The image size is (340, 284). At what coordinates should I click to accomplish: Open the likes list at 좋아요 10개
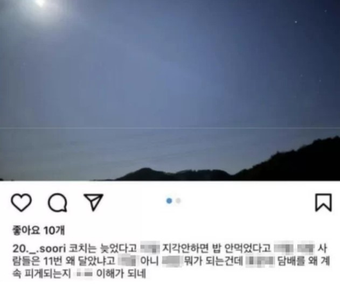[39, 230]
